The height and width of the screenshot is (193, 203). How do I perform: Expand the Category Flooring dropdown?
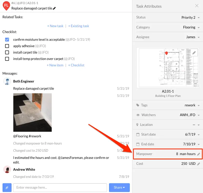coord(191,27)
